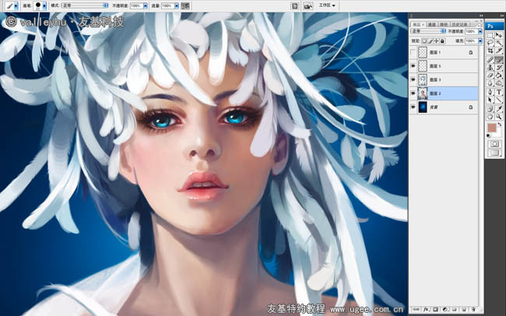Create a new layer group
This screenshot has height=316, width=506.
pos(455,310)
